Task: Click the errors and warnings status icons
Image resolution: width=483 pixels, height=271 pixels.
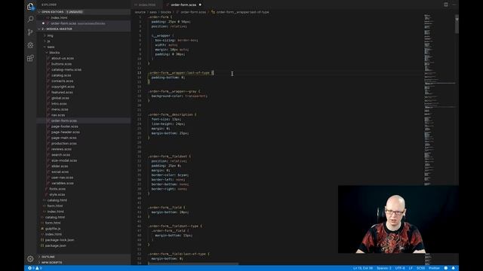Action: (x=35, y=268)
